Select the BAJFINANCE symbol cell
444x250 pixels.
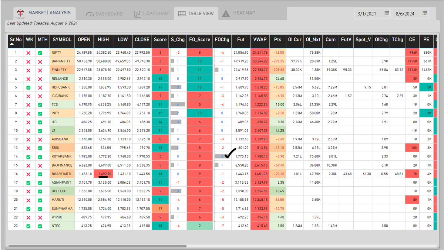62,165
